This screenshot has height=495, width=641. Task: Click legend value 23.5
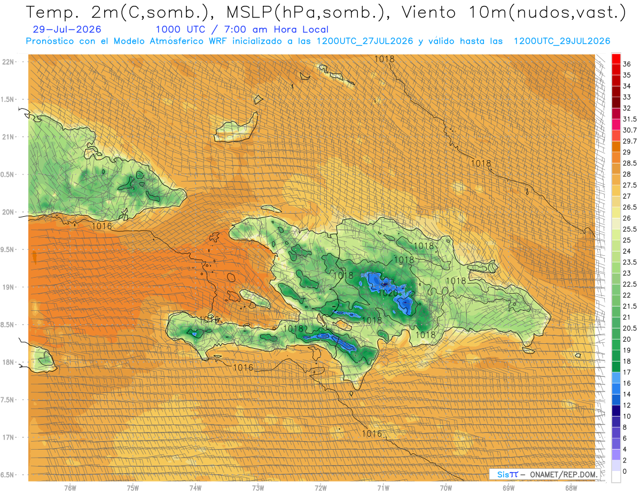(630, 262)
